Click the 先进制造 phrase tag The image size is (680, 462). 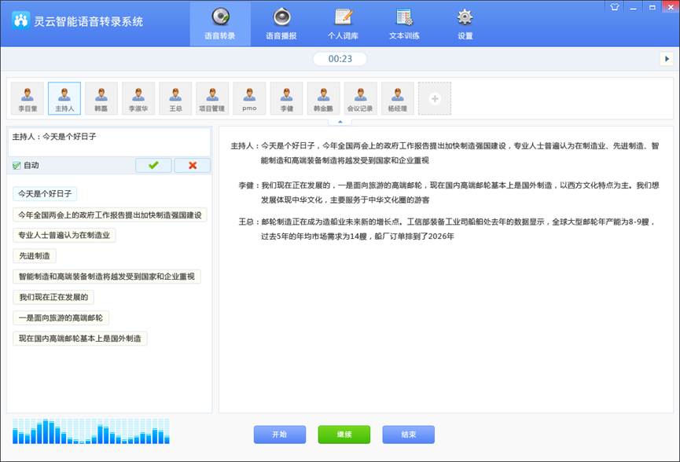click(x=33, y=255)
